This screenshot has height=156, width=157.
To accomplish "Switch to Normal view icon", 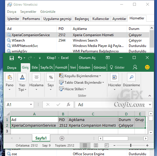I will (x=85, y=145).
